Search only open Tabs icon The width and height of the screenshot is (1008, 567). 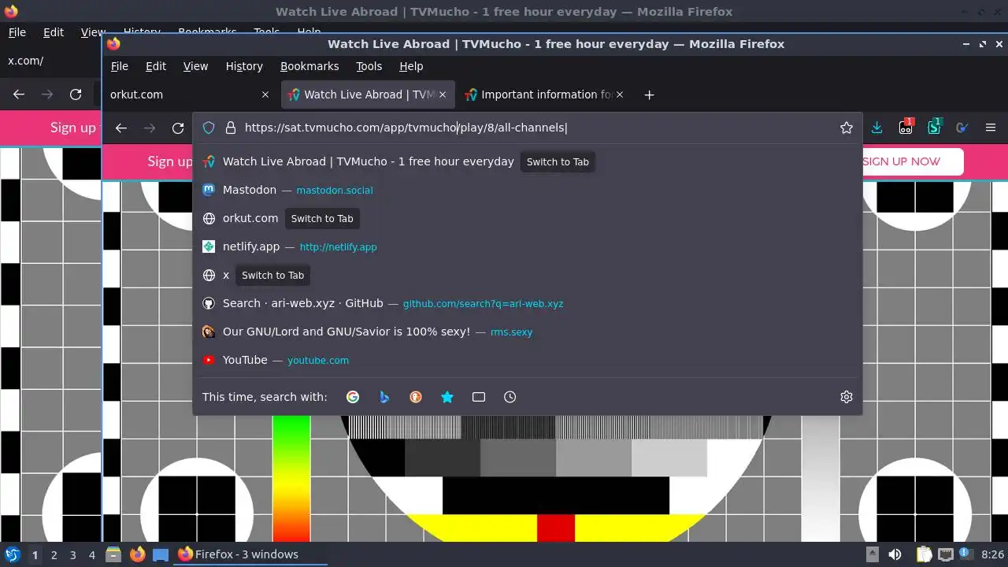point(479,397)
